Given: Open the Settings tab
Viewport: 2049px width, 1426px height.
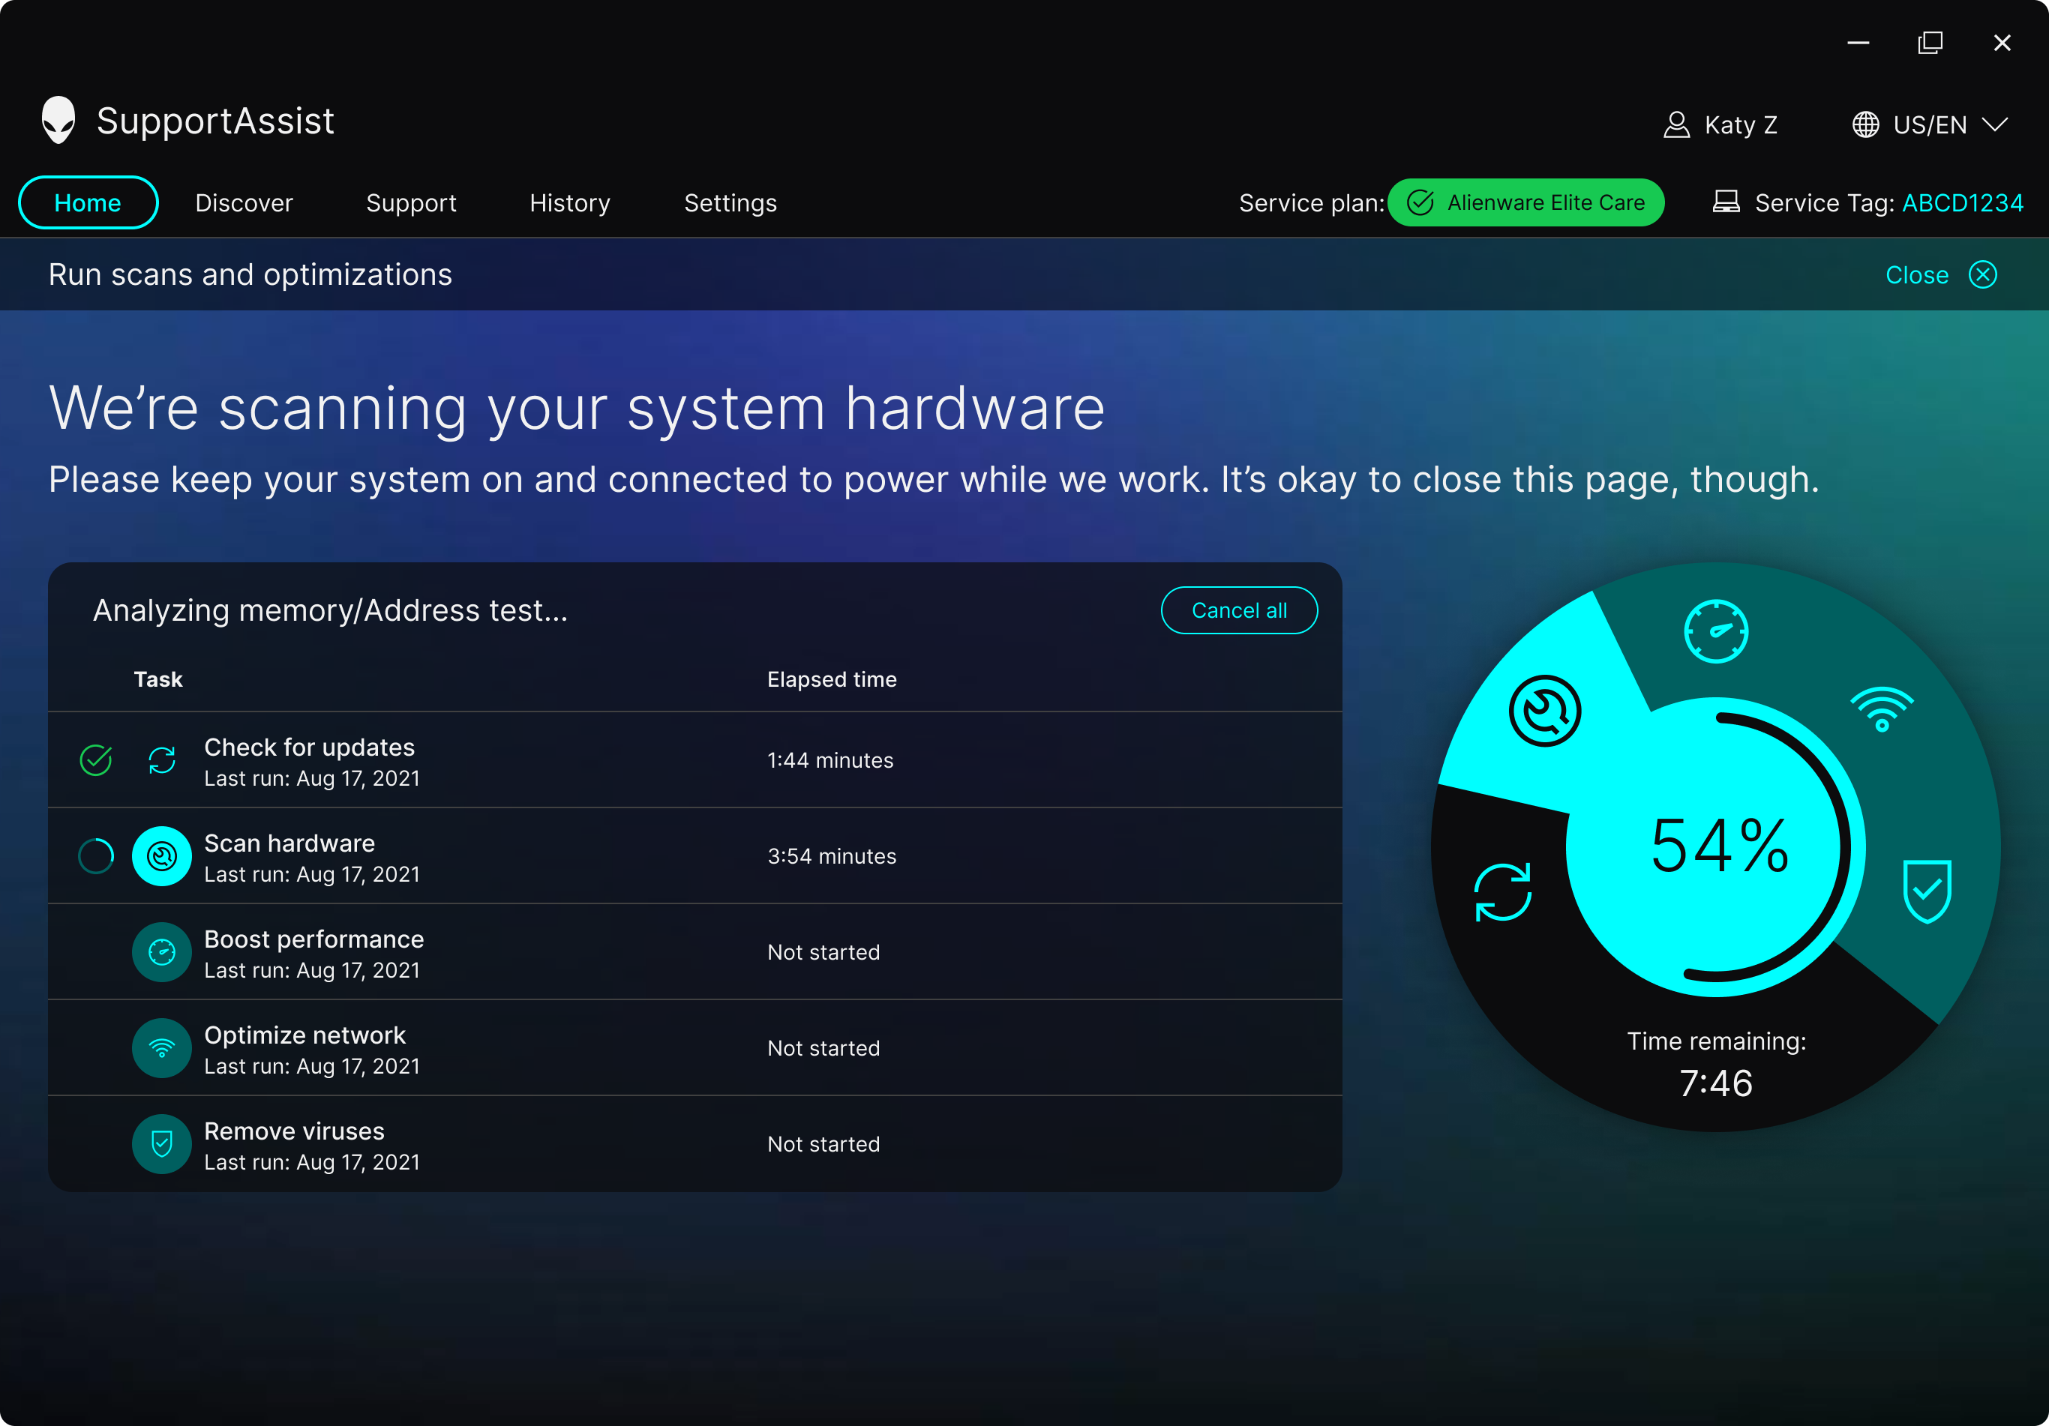Looking at the screenshot, I should click(730, 202).
